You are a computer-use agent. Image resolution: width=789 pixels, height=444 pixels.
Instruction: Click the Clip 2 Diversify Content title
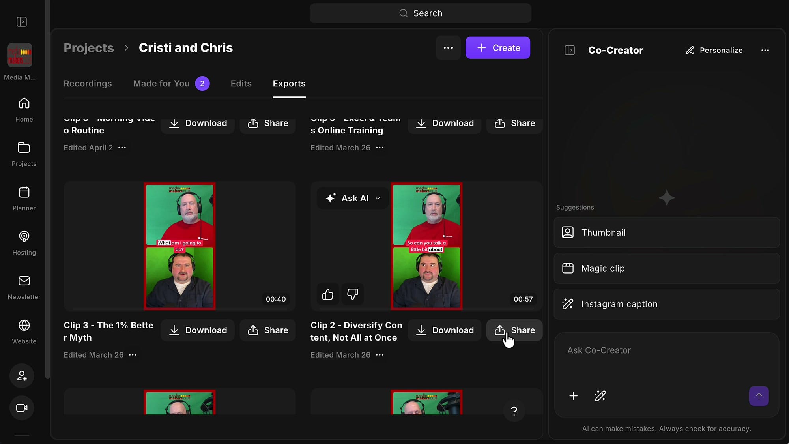pos(356,332)
